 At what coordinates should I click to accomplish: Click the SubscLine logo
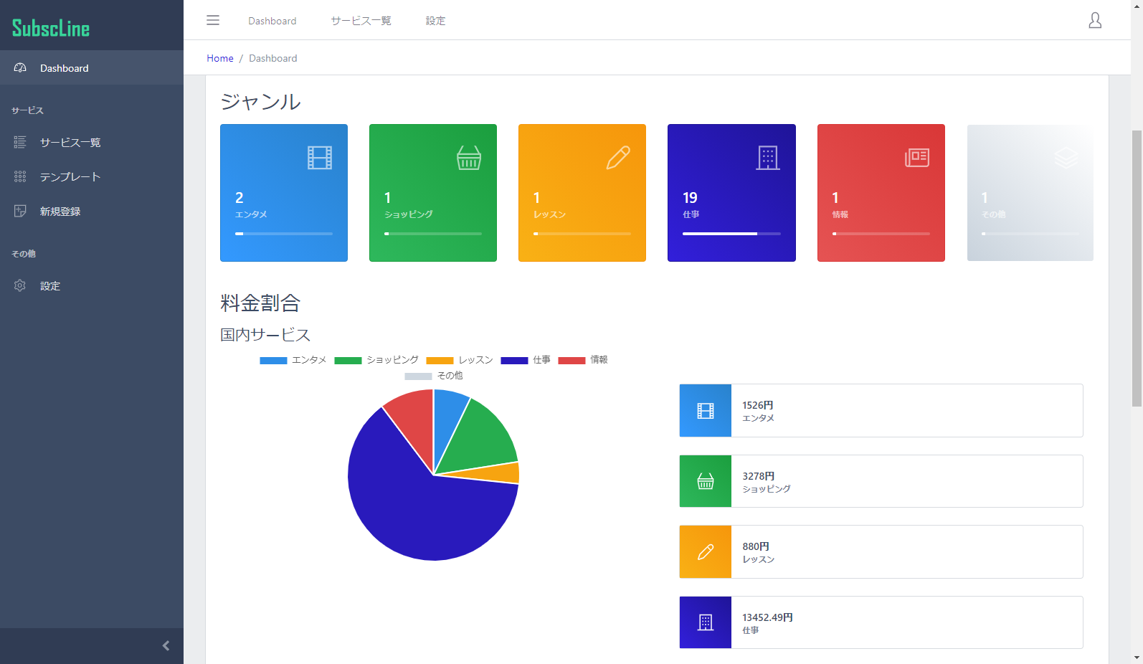tap(51, 28)
